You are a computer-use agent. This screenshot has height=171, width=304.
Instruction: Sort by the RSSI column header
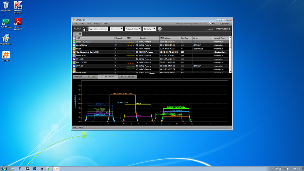point(132,38)
